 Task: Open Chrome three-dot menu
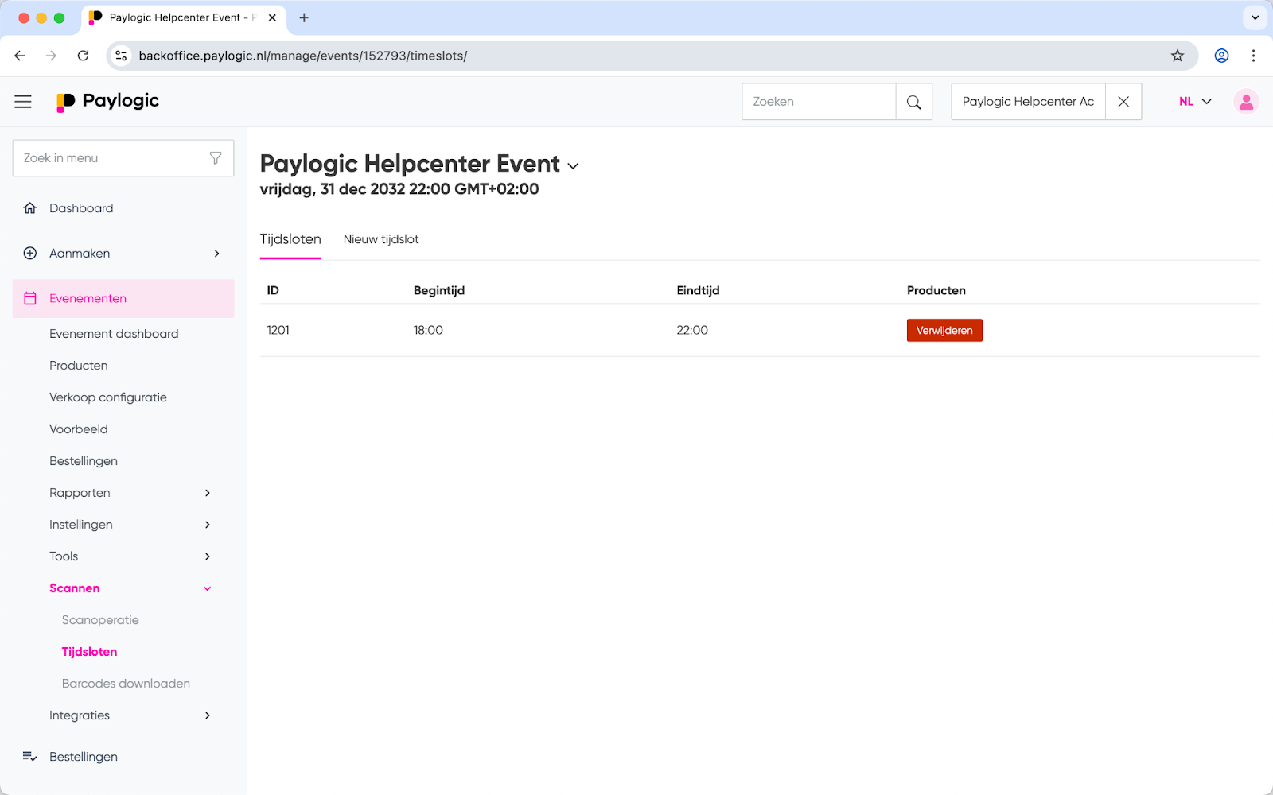tap(1253, 56)
